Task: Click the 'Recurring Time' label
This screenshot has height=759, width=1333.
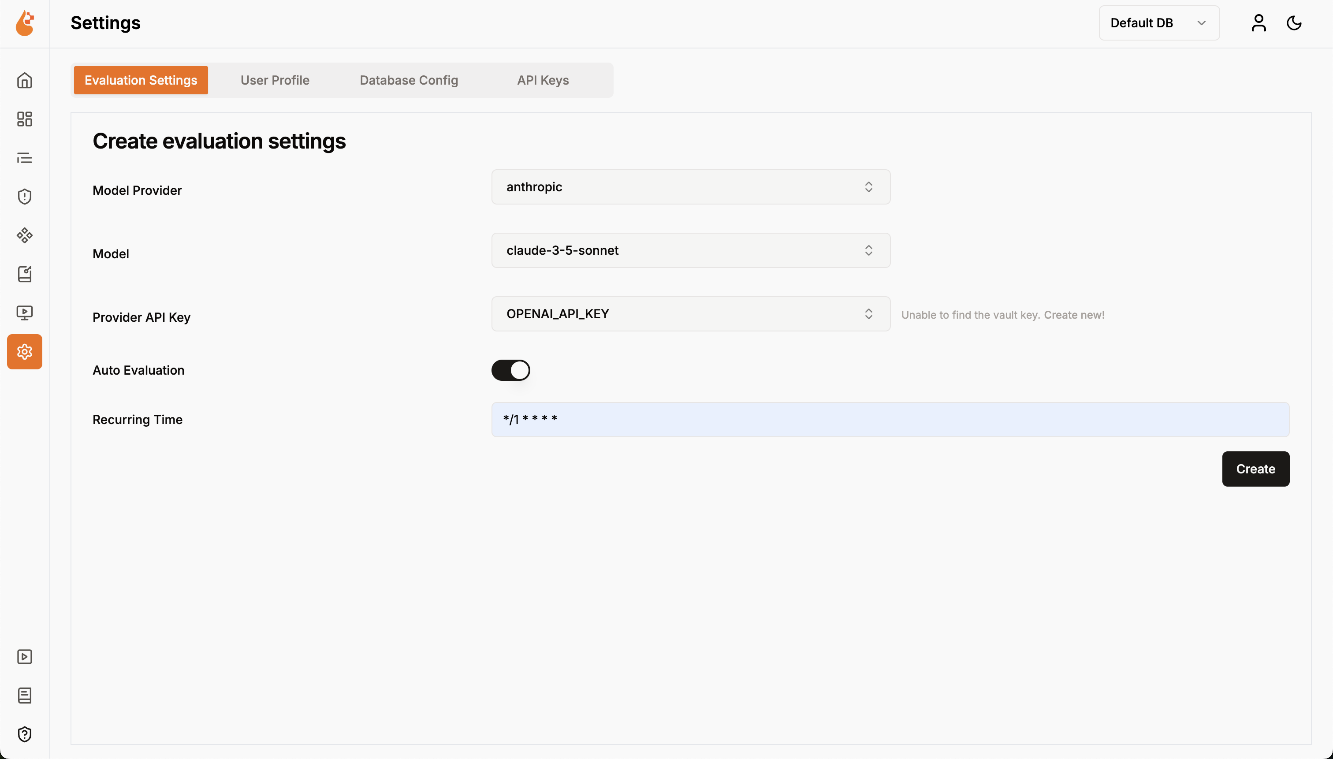Action: [138, 420]
